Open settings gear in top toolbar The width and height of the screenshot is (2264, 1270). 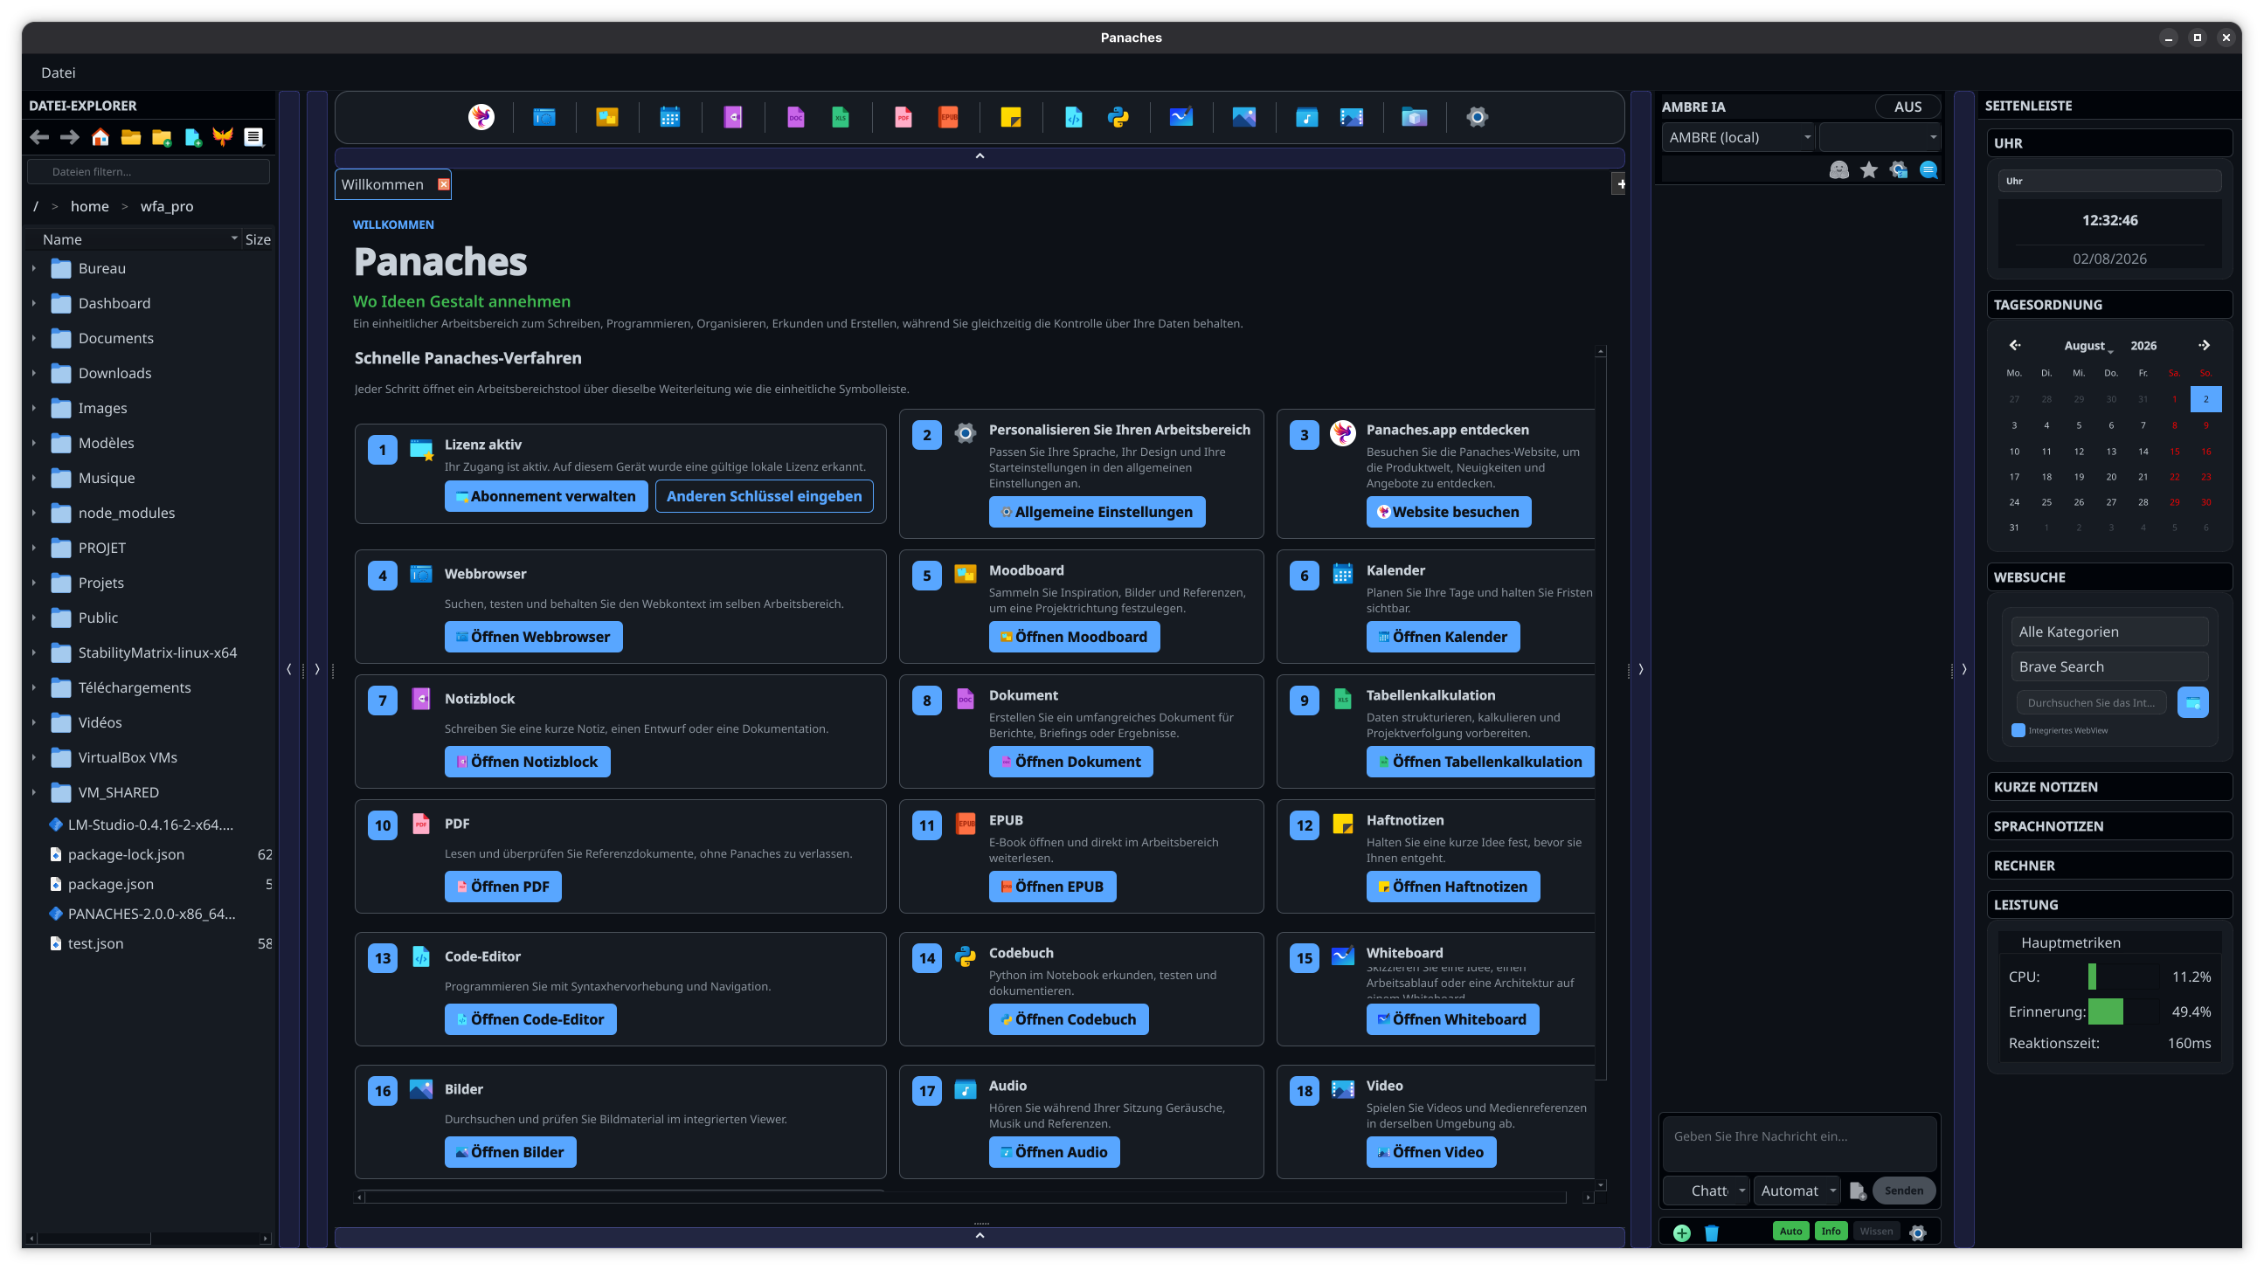pos(1478,117)
